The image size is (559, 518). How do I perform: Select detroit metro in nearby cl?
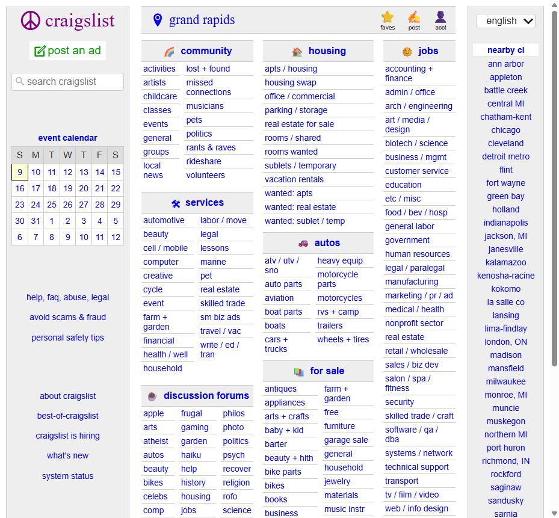505,156
